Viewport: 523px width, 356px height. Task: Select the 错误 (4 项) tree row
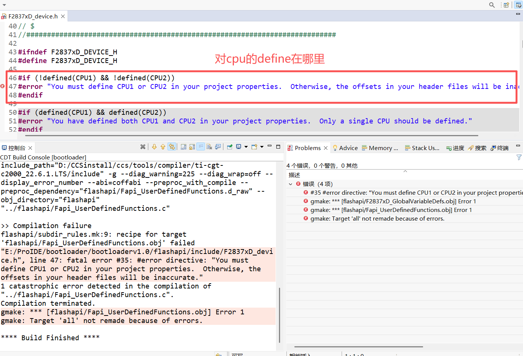405,184
